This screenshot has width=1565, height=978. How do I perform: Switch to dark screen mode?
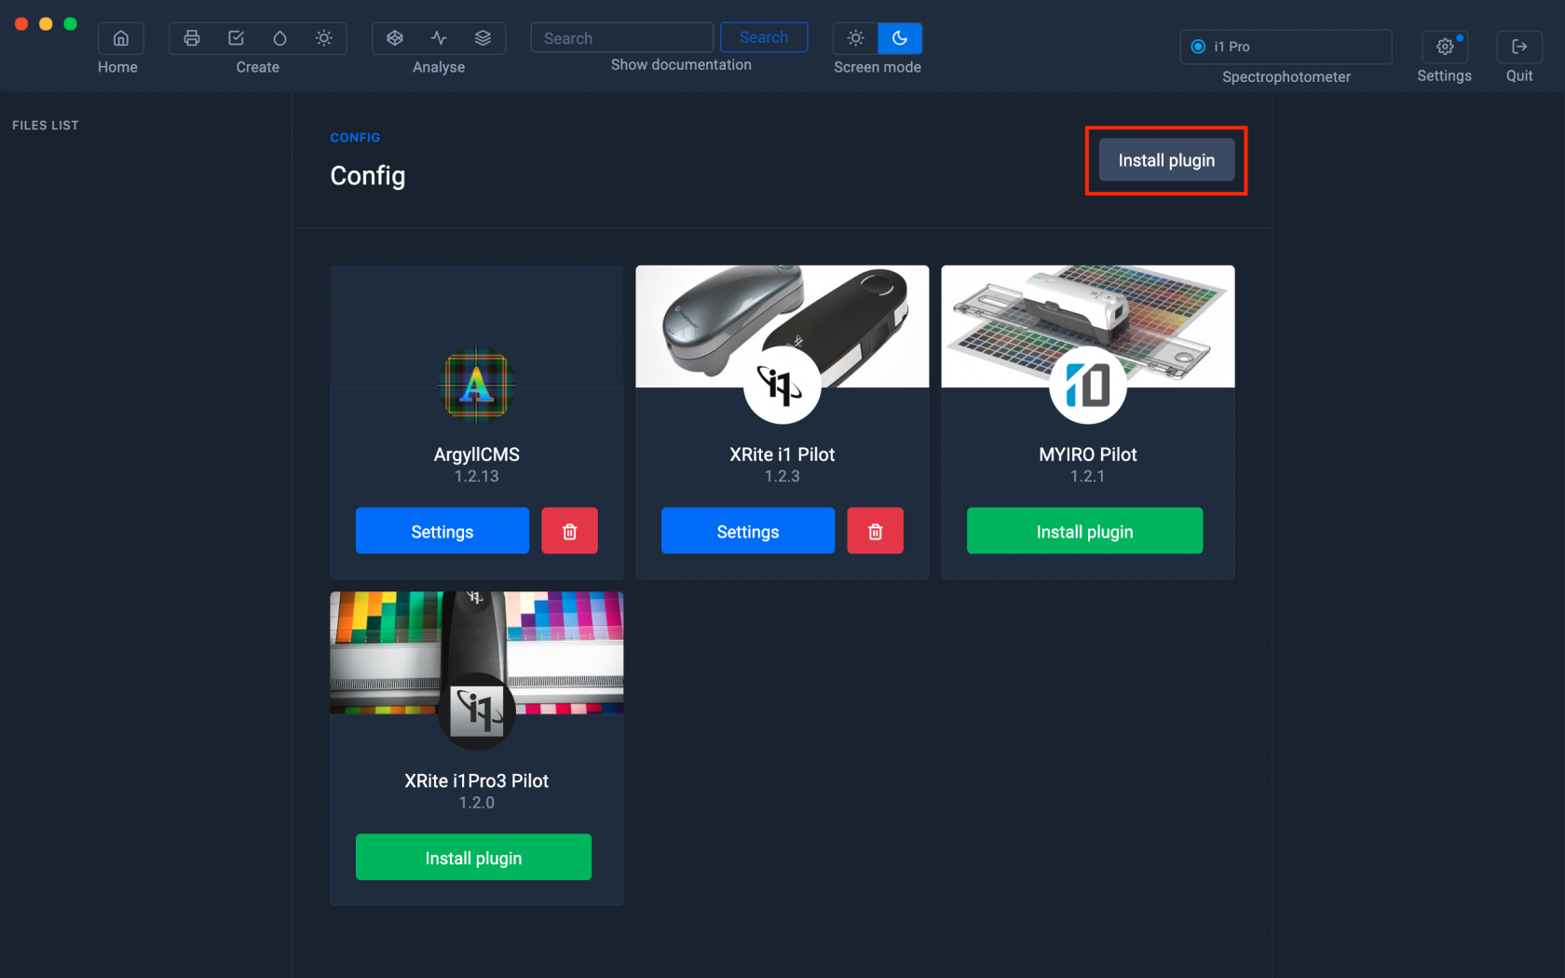[900, 38]
